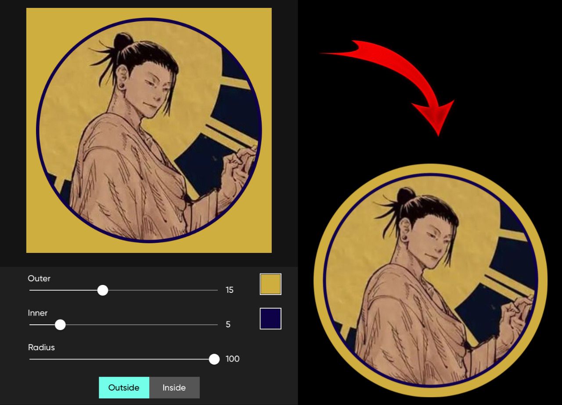
Task: Switch to the Inside border mode
Action: pyautogui.click(x=174, y=387)
